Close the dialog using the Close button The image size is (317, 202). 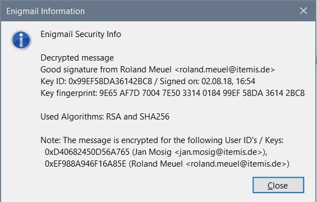pos(278,185)
